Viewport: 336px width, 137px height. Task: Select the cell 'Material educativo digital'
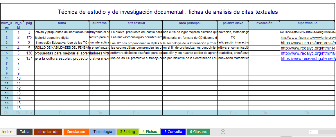point(62,38)
